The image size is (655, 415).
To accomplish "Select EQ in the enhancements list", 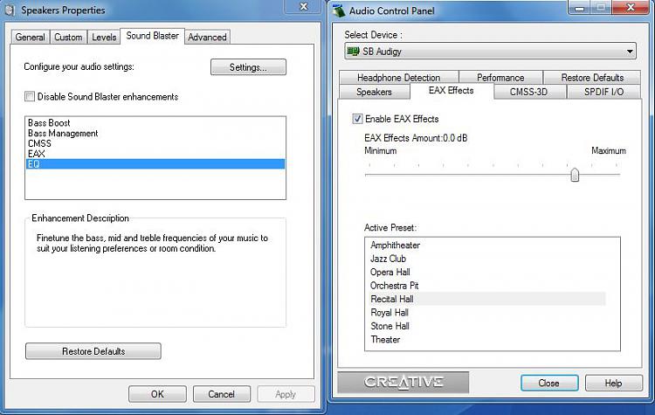I will coord(155,164).
